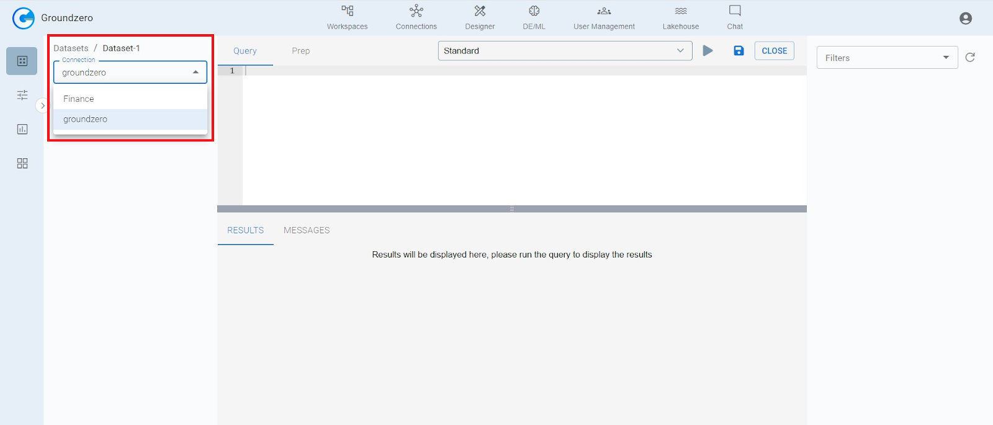This screenshot has height=425, width=993.
Task: Expand the Standard query type dropdown
Action: [x=565, y=51]
